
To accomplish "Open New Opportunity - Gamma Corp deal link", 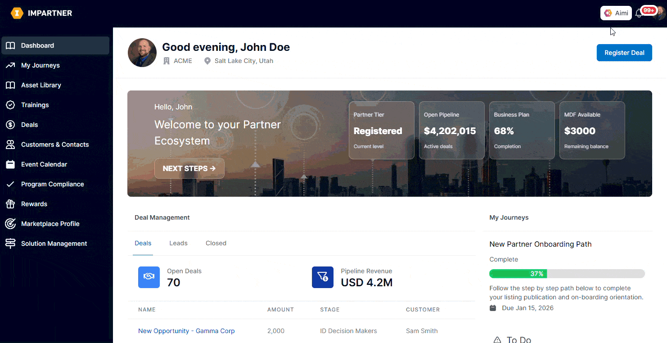I will pyautogui.click(x=186, y=331).
